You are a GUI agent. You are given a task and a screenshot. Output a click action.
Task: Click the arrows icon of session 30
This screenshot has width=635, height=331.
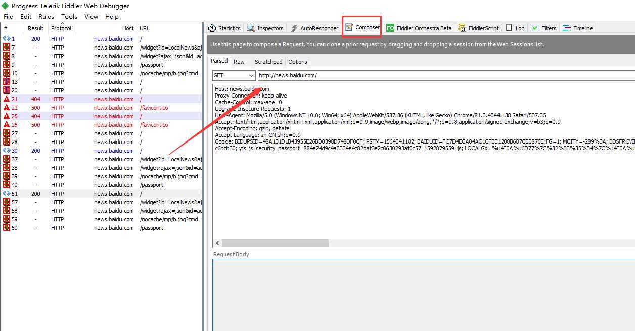coord(7,151)
